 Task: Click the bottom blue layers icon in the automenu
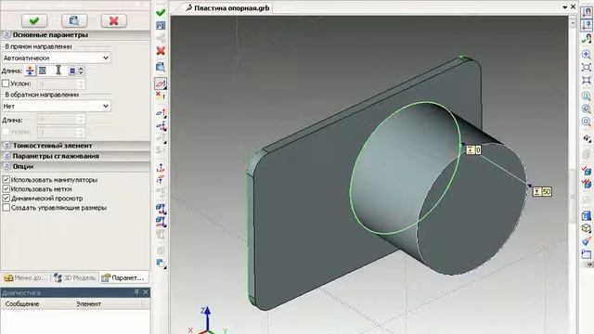(161, 263)
